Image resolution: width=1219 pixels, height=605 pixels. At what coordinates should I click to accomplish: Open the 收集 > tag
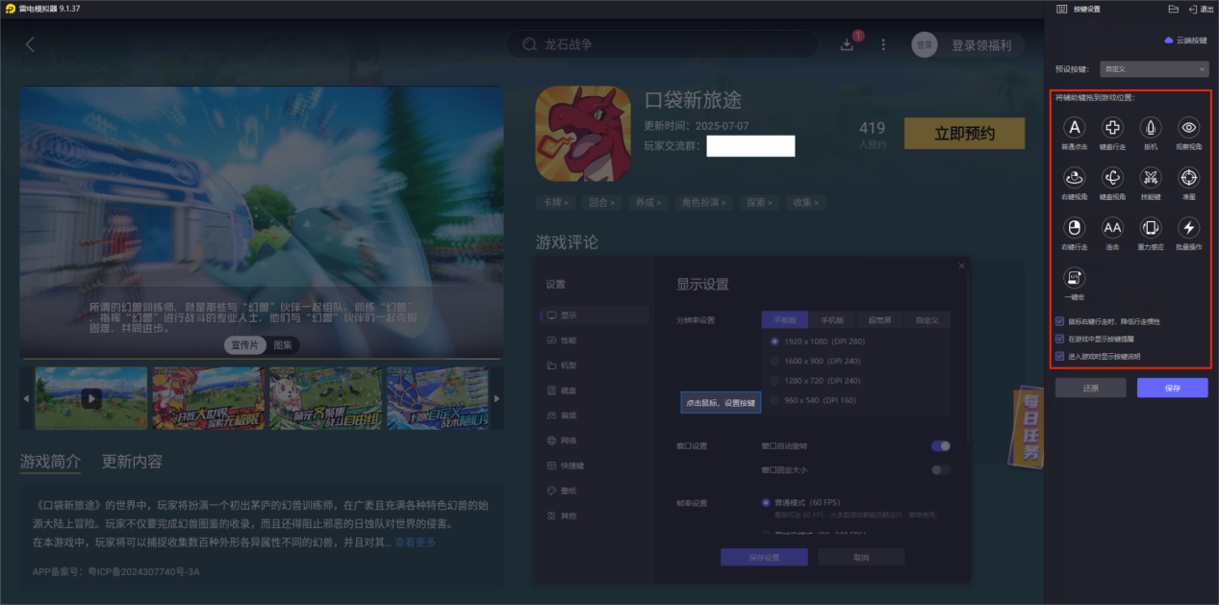pos(804,203)
